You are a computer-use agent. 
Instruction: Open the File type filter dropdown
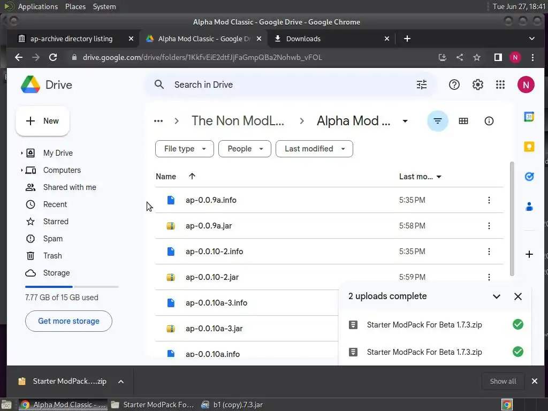[x=185, y=149]
